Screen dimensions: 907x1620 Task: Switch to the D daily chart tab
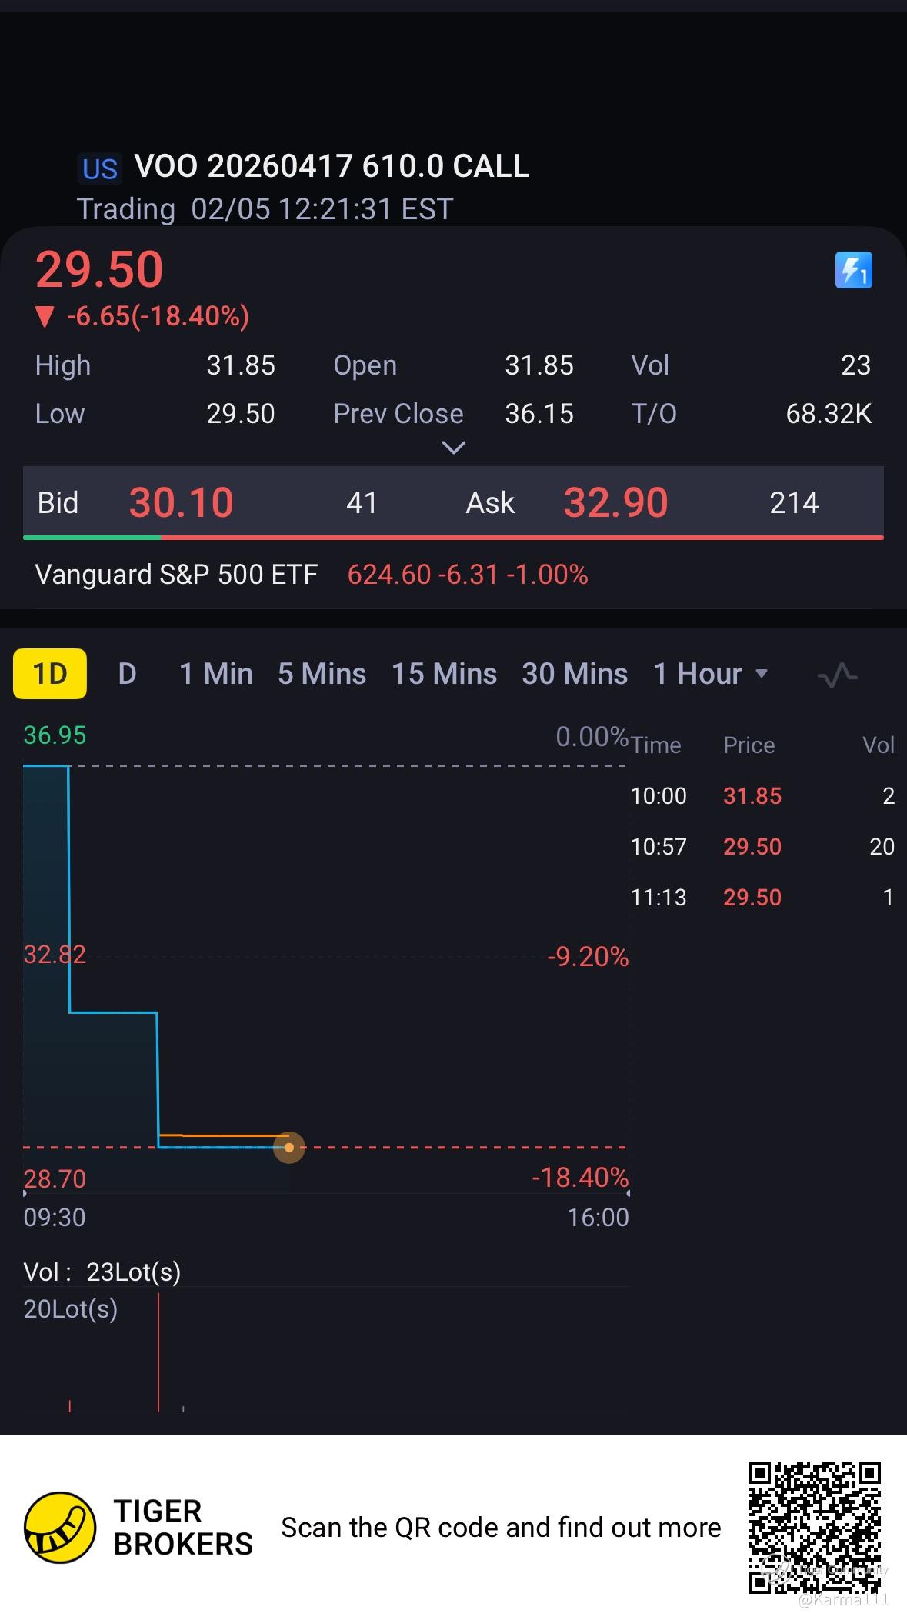(128, 674)
